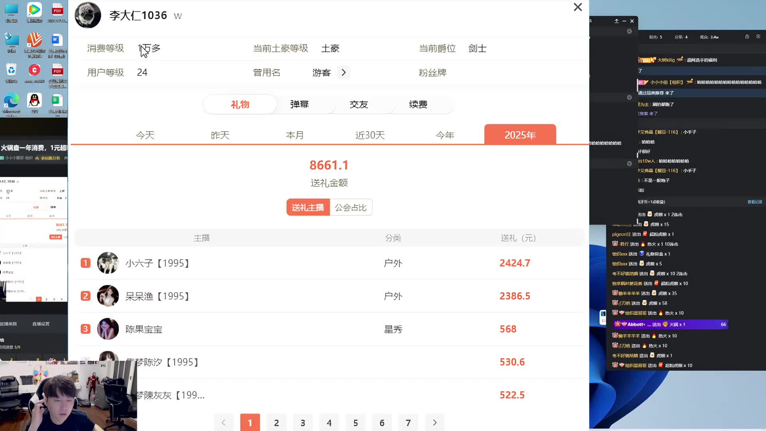
Task: Click the upload arrow in the danmaku window
Action: 617,21
